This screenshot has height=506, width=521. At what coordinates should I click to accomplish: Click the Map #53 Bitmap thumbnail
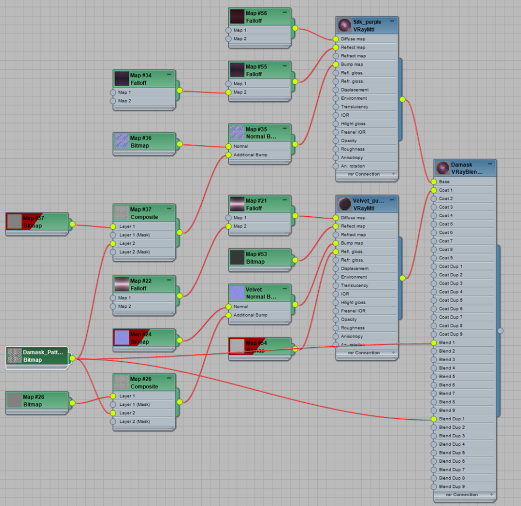237,258
